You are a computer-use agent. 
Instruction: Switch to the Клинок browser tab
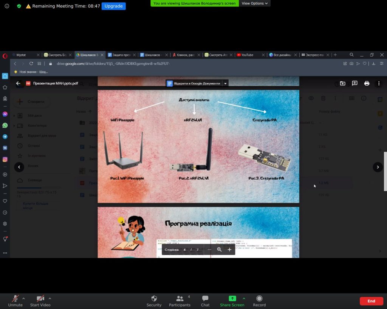[186, 55]
